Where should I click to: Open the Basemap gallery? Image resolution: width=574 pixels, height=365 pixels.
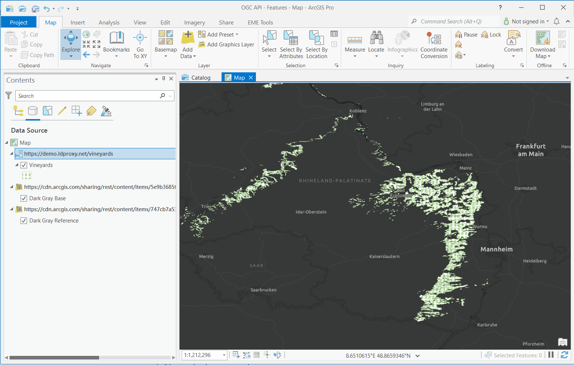[x=166, y=44]
